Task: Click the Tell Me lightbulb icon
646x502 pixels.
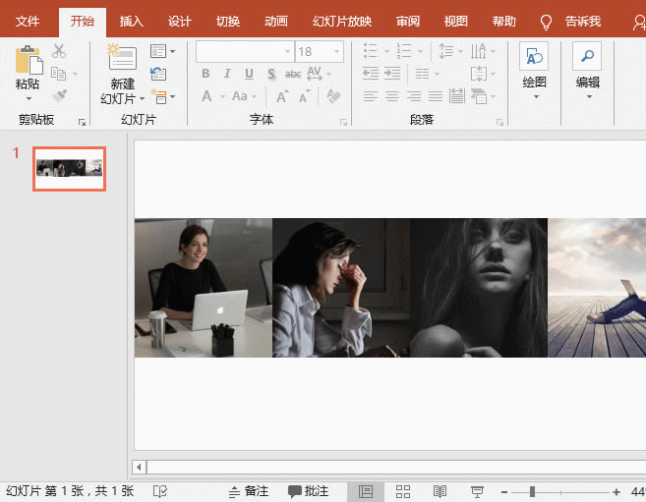Action: (547, 22)
